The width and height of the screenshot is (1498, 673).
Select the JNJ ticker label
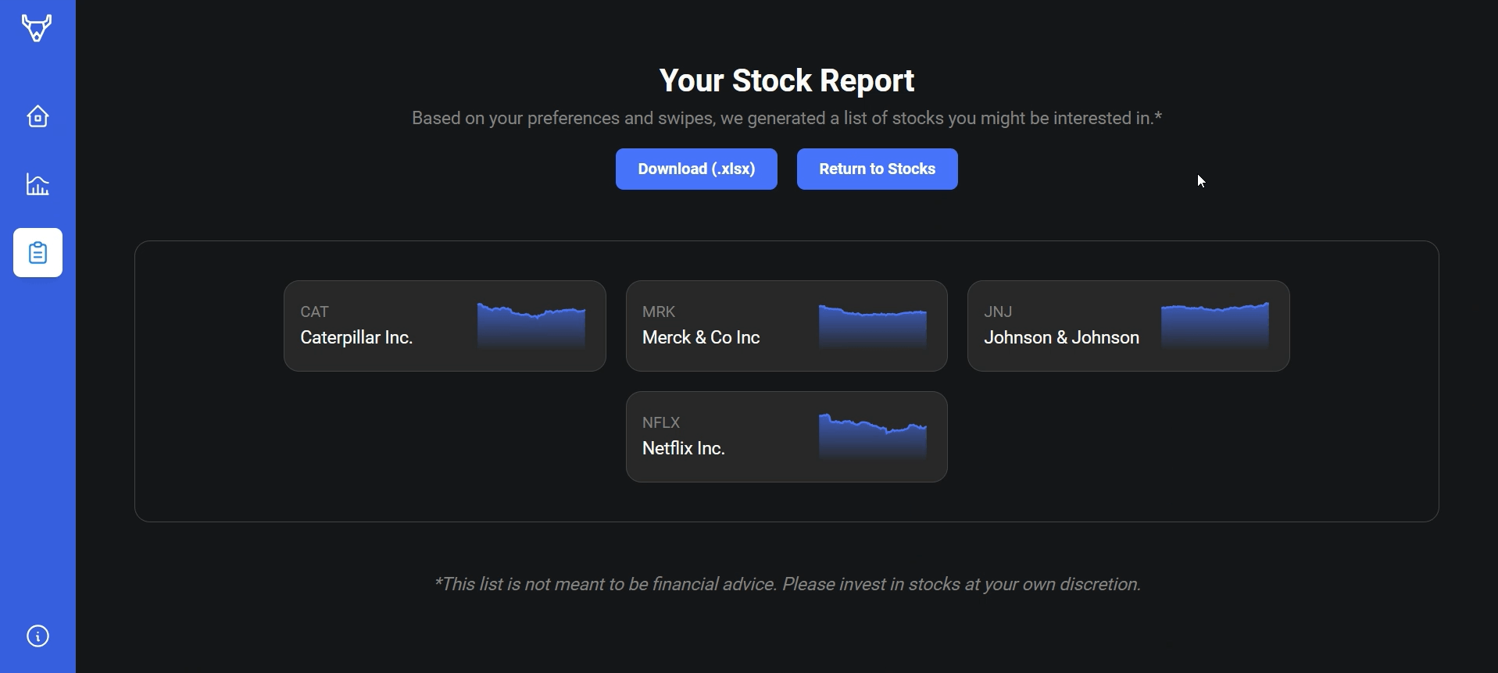click(x=998, y=312)
